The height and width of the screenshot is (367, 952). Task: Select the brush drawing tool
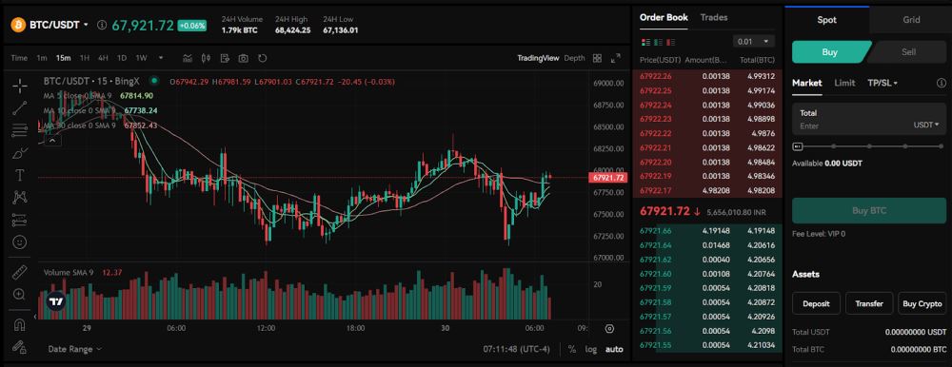(x=19, y=152)
